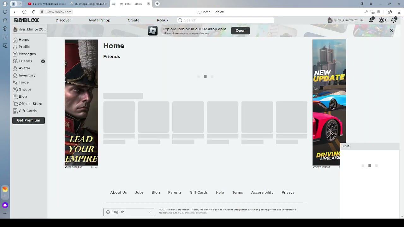Viewport: 404px width, 227px height.
Task: Add a sidebar app with plus icon
Action: pyautogui.click(x=5, y=196)
